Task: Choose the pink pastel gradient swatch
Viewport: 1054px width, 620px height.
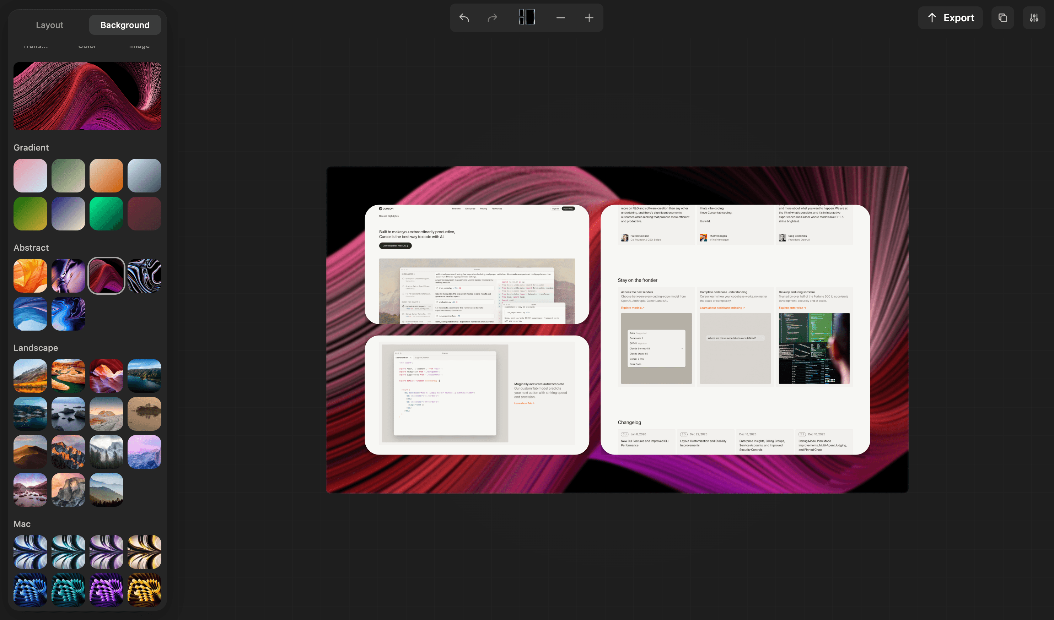Action: [30, 175]
